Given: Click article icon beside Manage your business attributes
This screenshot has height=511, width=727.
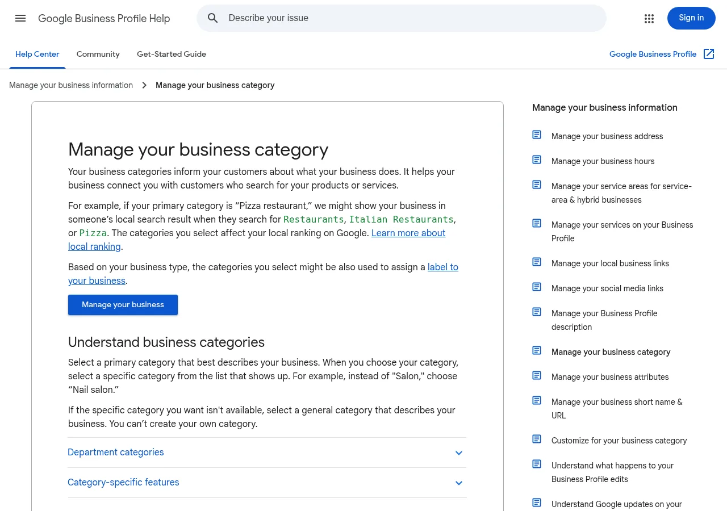Looking at the screenshot, I should [537, 375].
